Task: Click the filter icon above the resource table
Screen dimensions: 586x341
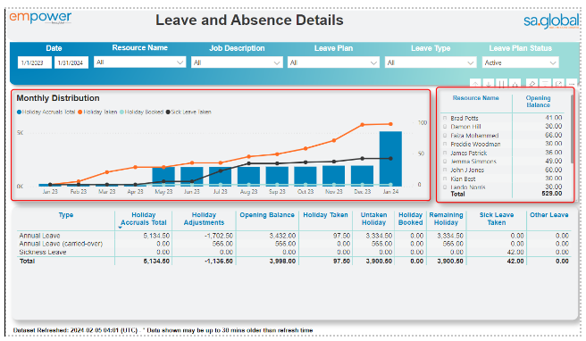Action: (x=545, y=84)
